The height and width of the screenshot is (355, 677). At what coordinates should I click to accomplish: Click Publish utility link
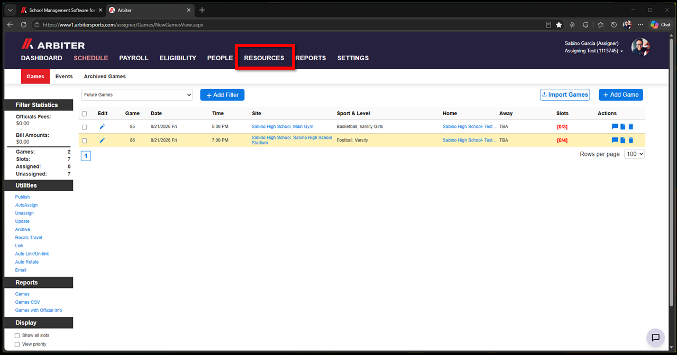(x=22, y=197)
